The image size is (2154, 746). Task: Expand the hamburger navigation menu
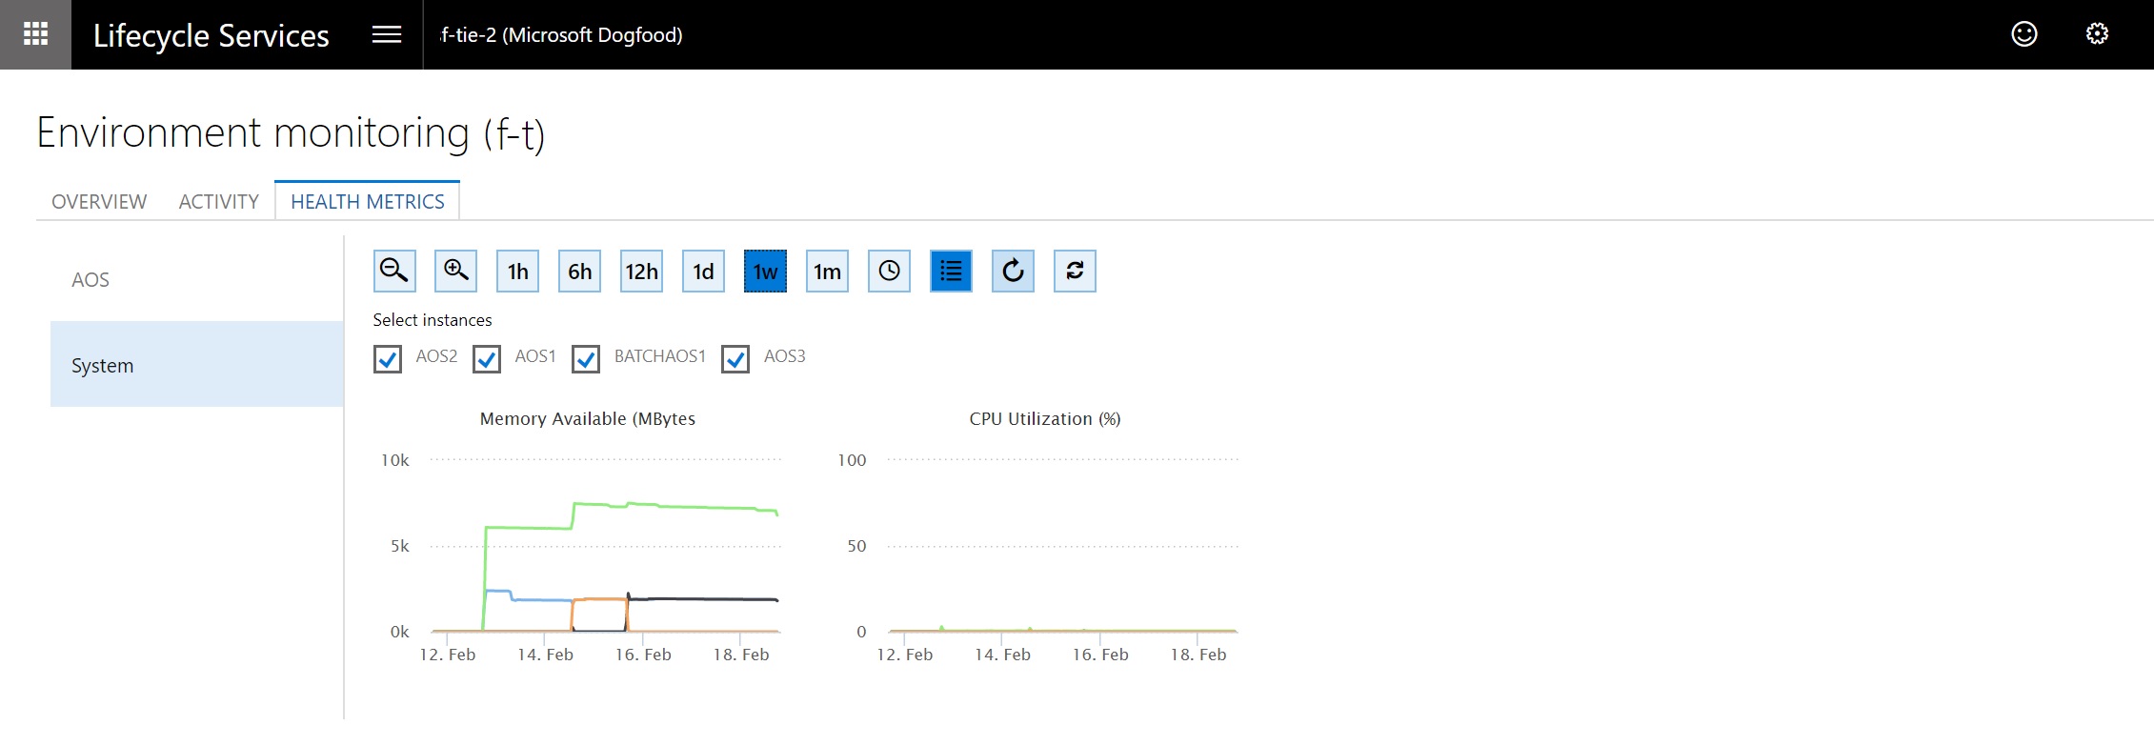point(386,34)
